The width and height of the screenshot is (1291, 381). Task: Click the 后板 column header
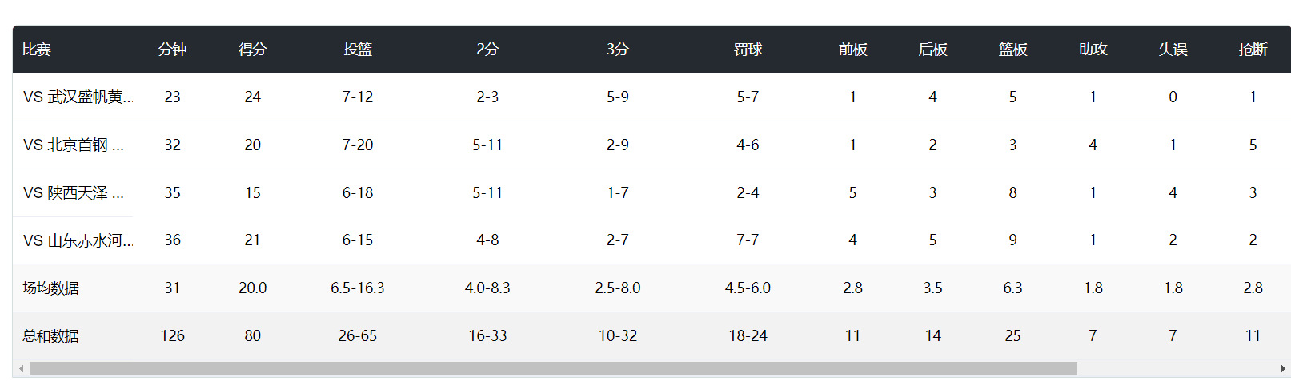(932, 50)
